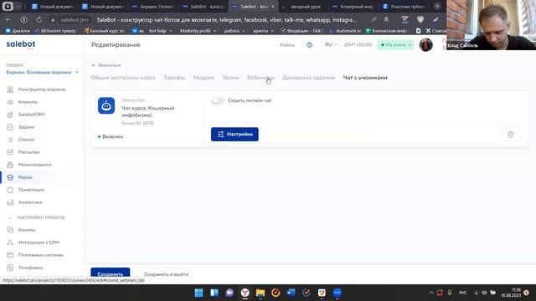Switch to the Модули tab
Image resolution: width=536 pixels, height=301 pixels.
204,78
